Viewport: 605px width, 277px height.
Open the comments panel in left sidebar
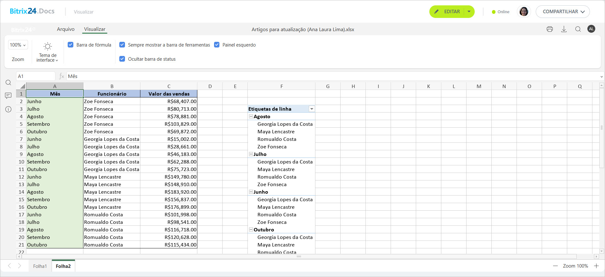8,96
